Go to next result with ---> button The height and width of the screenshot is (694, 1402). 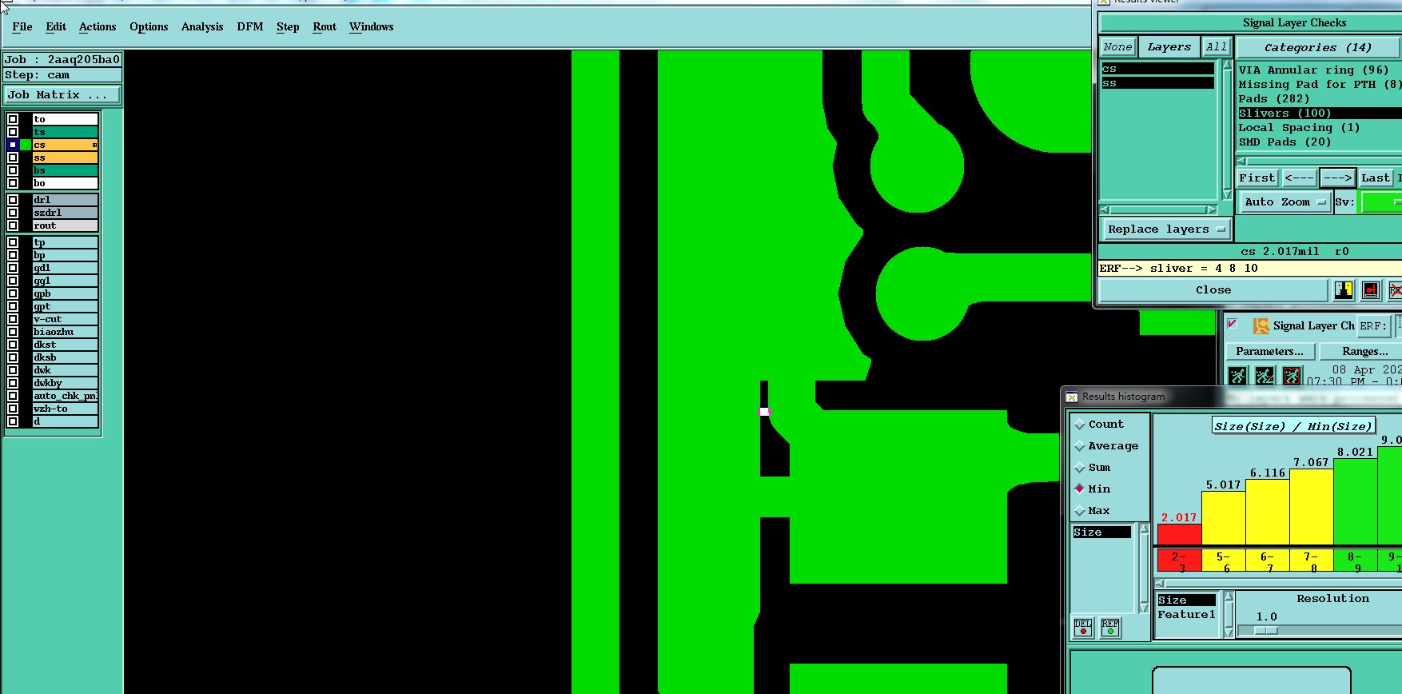[1337, 178]
